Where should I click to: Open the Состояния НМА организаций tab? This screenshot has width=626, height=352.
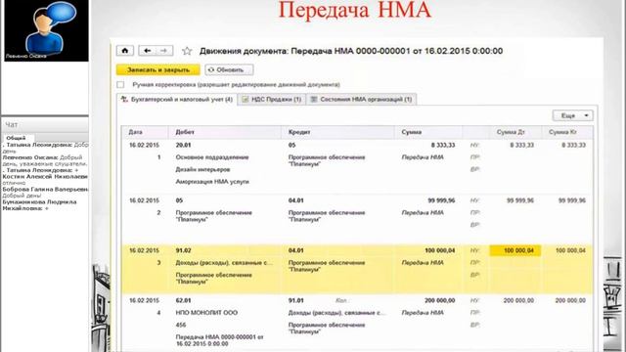click(361, 100)
